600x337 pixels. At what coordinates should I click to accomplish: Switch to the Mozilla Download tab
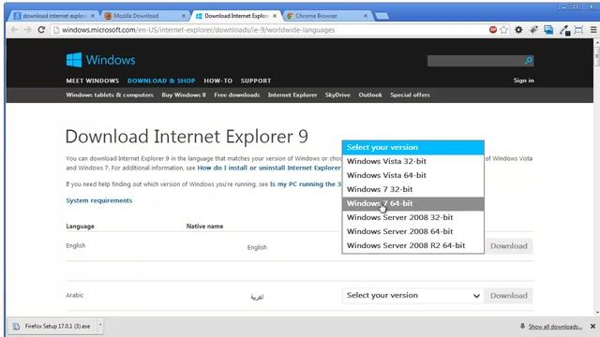point(144,16)
